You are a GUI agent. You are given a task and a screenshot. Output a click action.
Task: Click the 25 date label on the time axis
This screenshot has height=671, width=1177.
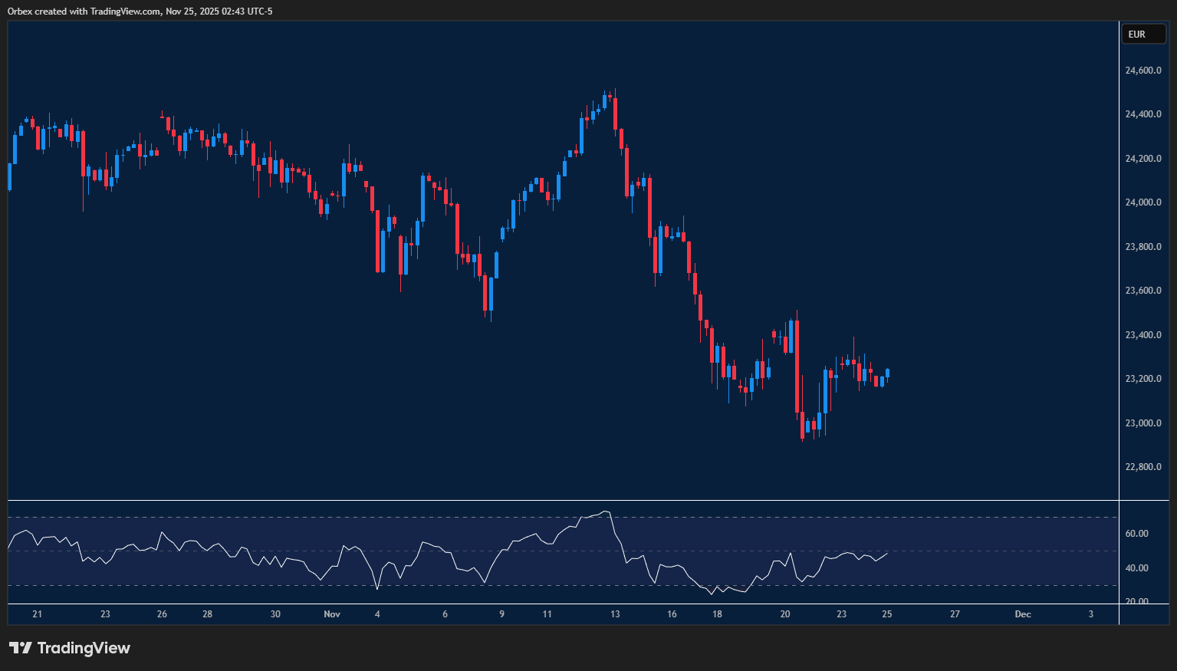tap(886, 614)
